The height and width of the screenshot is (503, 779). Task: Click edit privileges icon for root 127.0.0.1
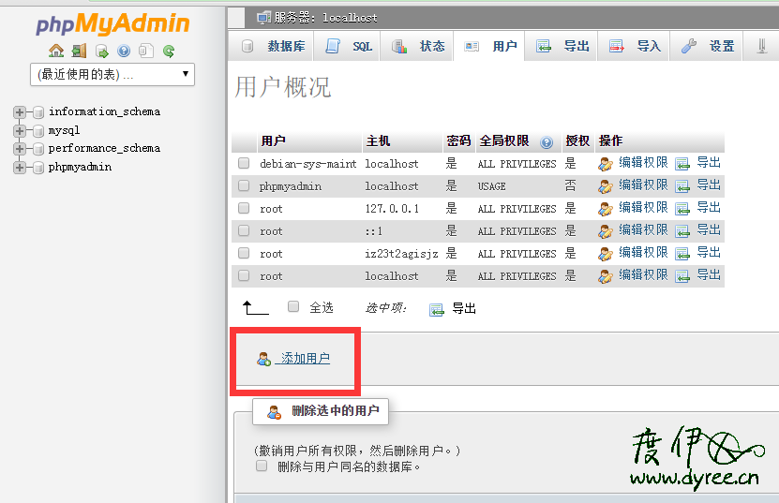(x=606, y=209)
